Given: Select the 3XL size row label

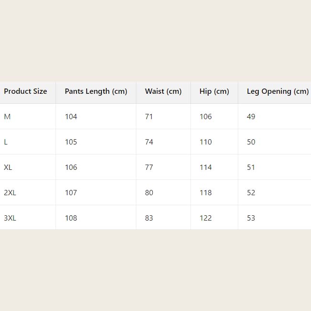Looking at the screenshot, I should [x=10, y=218].
